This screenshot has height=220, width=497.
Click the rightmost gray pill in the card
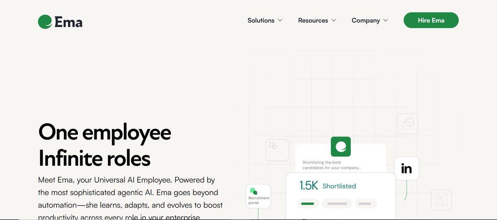pyautogui.click(x=364, y=203)
